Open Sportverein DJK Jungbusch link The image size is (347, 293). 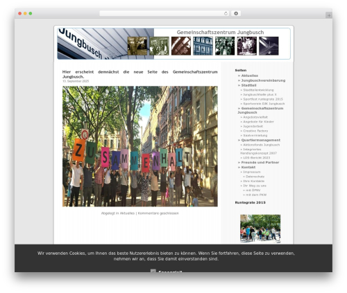point(264,104)
